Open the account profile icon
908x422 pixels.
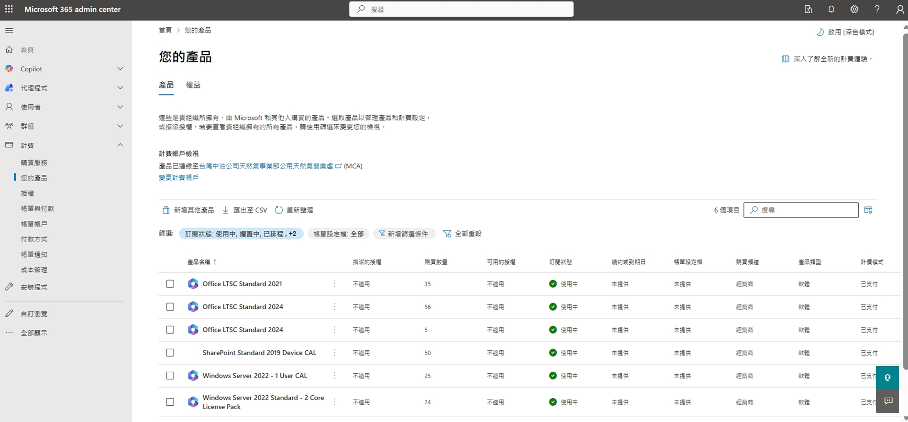pos(899,9)
